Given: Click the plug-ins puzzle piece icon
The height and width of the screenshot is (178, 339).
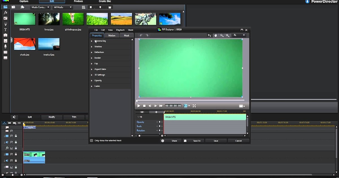Looking at the screenshot, I should coord(22,7).
